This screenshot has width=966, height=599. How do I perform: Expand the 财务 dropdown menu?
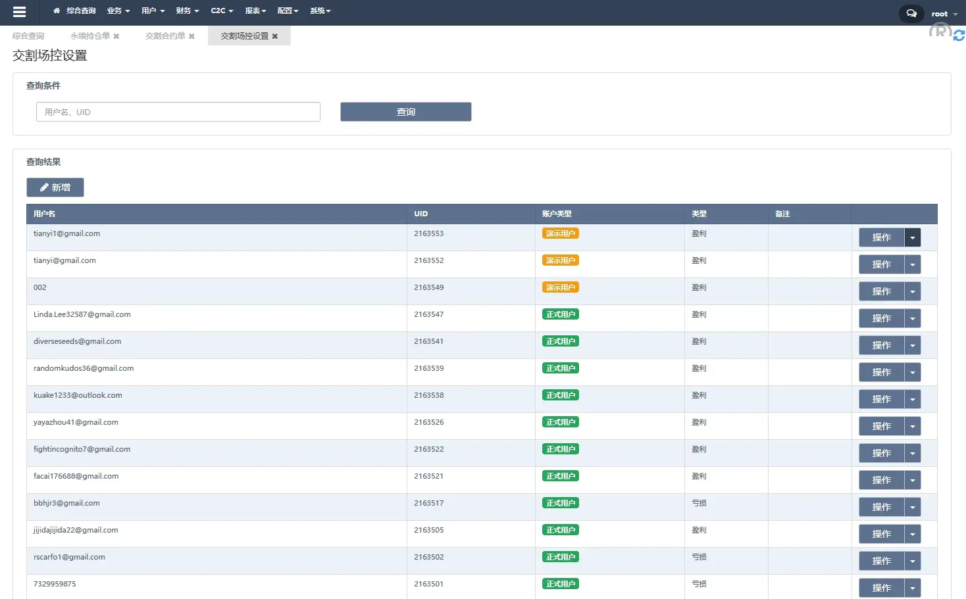pos(187,11)
